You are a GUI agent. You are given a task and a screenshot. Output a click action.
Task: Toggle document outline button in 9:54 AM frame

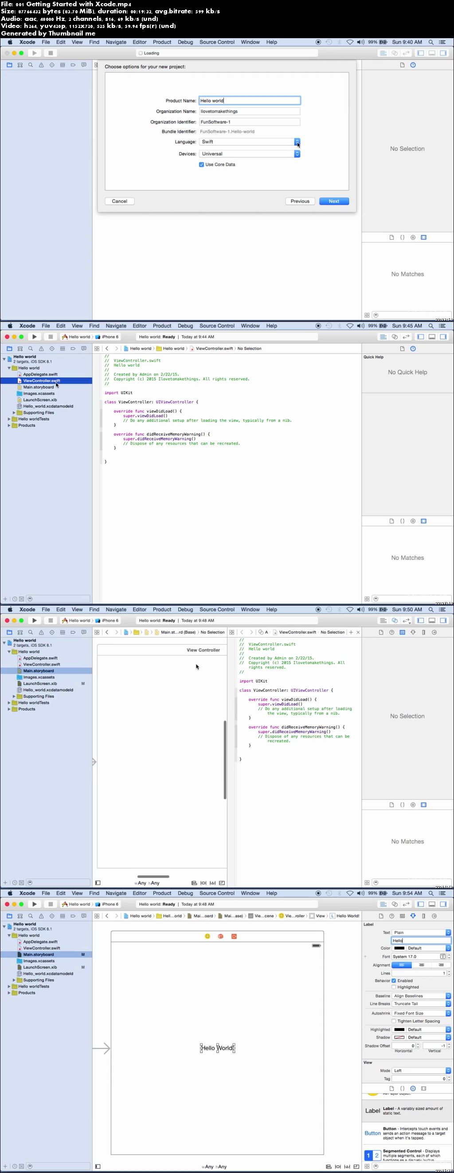[x=98, y=1167]
